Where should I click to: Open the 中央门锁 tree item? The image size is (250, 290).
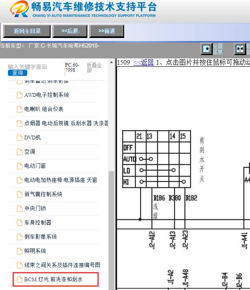(x=35, y=209)
